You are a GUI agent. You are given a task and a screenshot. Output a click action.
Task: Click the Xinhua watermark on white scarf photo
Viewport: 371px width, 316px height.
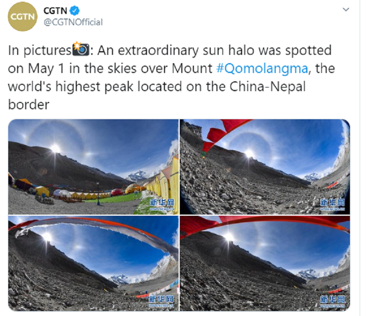(x=161, y=301)
